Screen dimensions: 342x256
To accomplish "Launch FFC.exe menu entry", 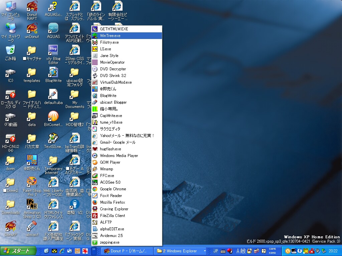I will coord(127,175).
